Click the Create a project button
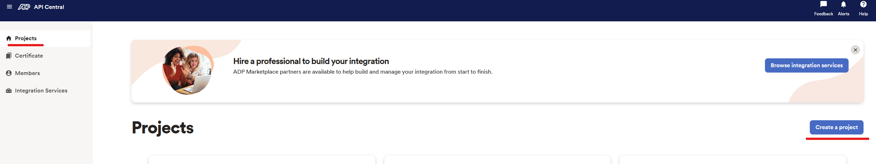 pyautogui.click(x=836, y=127)
